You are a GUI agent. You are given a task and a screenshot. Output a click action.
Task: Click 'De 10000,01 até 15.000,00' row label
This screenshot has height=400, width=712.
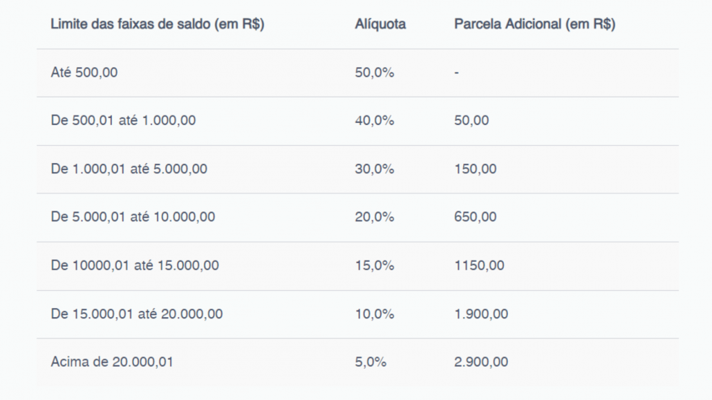tap(134, 265)
